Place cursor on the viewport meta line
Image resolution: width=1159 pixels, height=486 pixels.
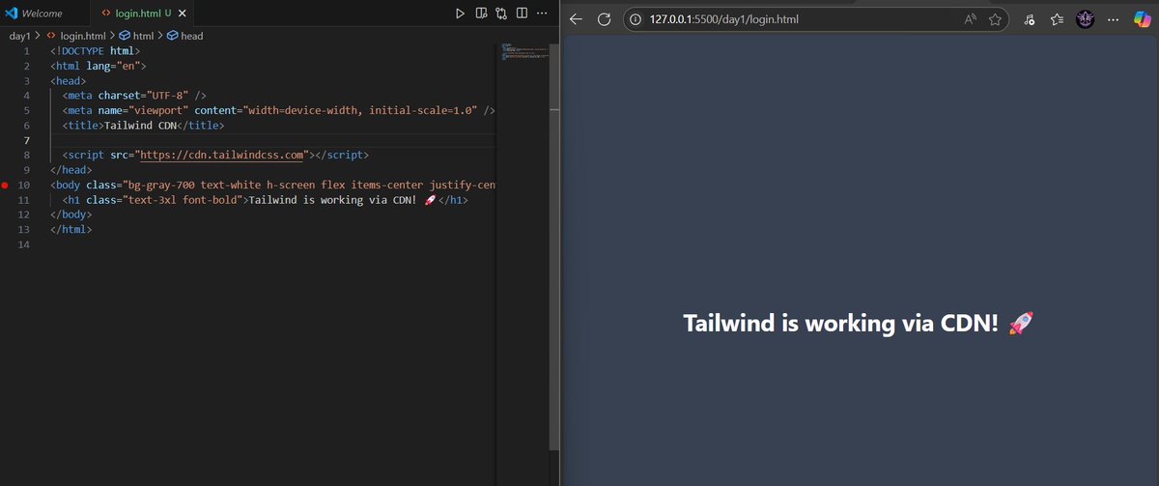click(x=278, y=110)
